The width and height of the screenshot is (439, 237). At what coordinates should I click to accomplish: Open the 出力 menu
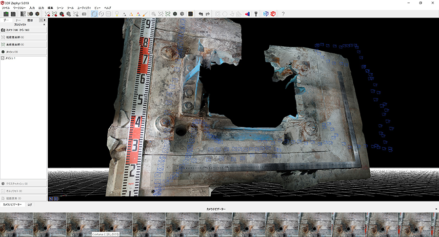(x=41, y=8)
